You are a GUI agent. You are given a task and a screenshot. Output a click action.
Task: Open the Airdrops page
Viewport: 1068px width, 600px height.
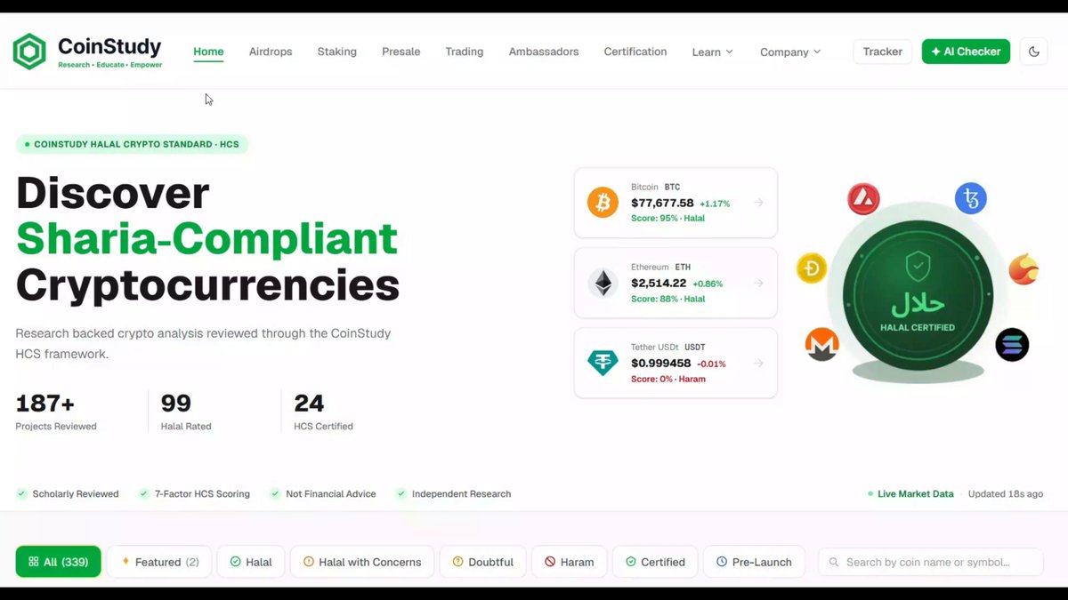click(x=271, y=52)
